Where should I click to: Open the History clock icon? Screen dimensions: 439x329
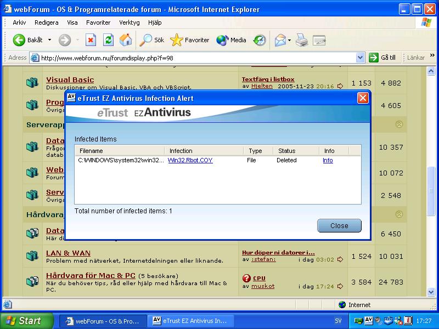click(x=260, y=40)
